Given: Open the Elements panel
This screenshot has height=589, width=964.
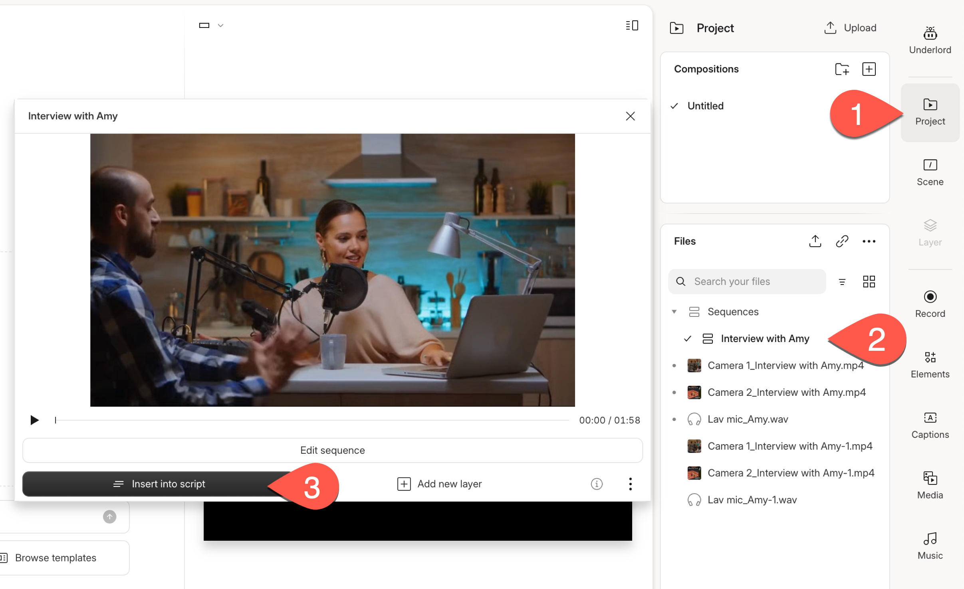Looking at the screenshot, I should pyautogui.click(x=930, y=364).
